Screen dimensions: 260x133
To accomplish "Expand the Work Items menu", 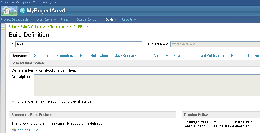I will [46, 19].
